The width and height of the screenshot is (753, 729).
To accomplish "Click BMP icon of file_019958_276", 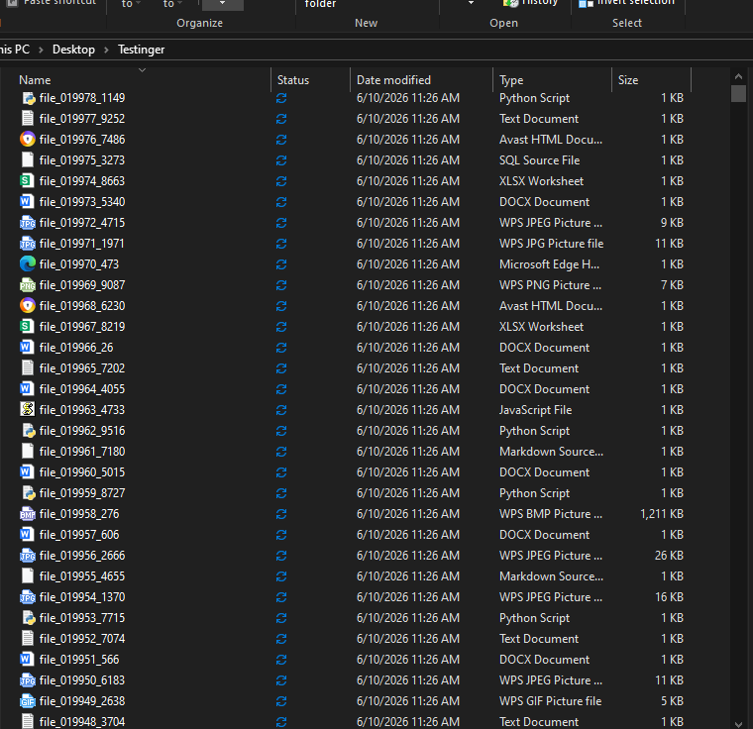I will point(28,514).
